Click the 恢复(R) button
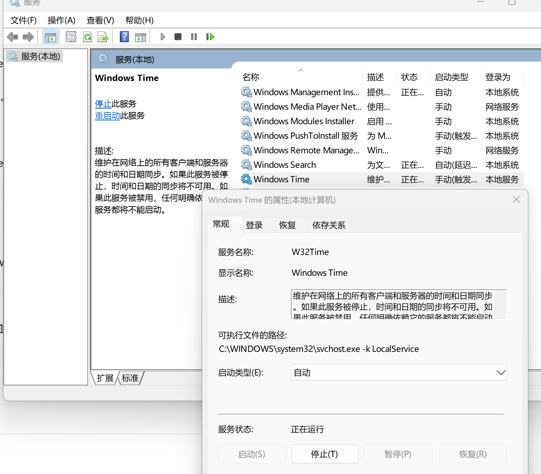Screen dimensions: 541x474 coord(473,454)
